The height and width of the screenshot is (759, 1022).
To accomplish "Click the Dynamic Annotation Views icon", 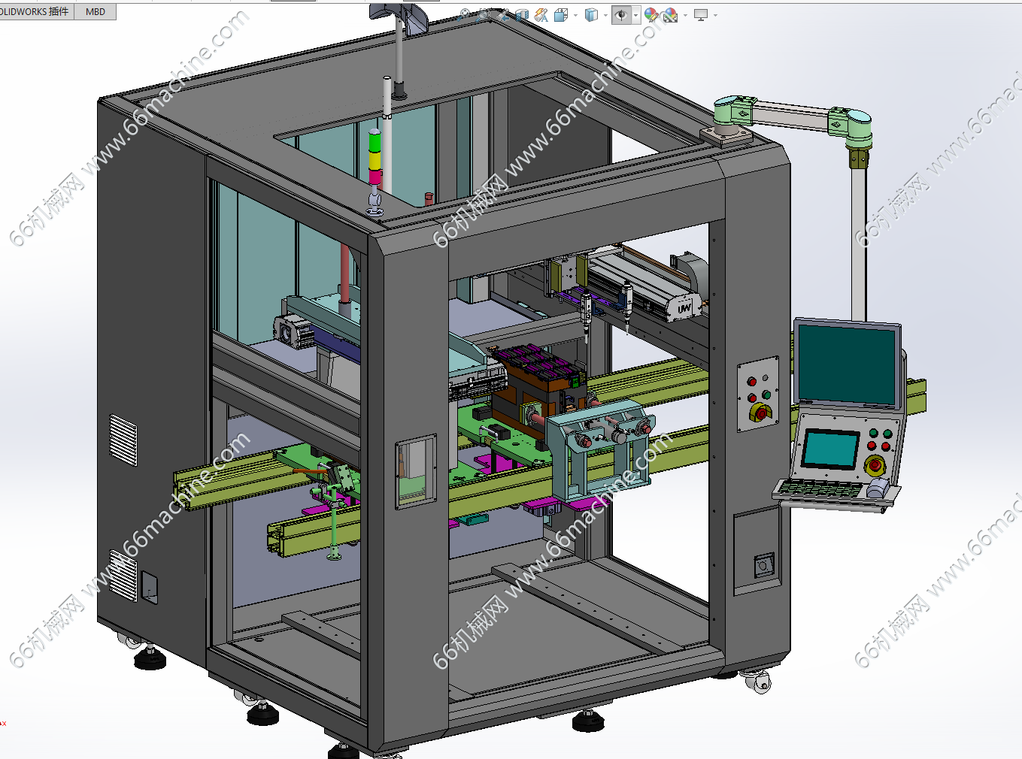I will tap(541, 15).
